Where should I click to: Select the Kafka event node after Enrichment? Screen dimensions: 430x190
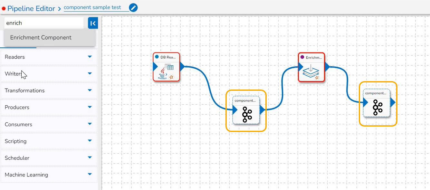[377, 103]
